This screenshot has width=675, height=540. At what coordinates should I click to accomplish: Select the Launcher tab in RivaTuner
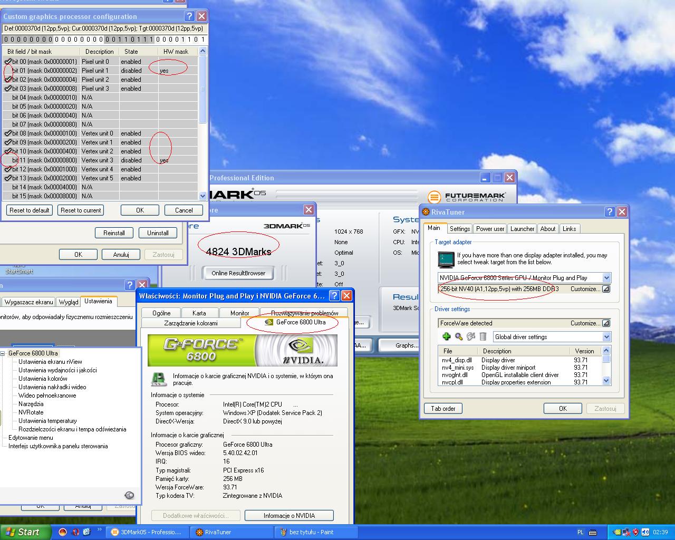[x=523, y=229]
